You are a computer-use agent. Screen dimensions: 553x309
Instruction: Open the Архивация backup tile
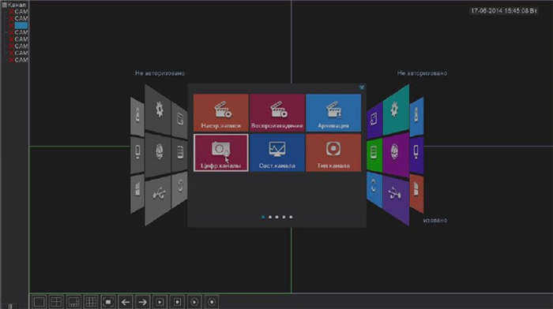tap(333, 113)
